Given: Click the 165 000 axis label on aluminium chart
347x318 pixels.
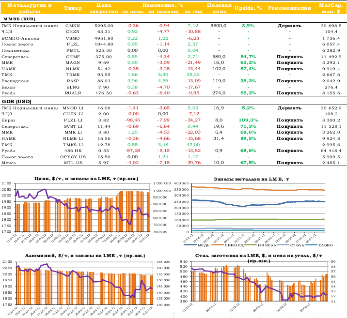Looking at the screenshot, I should click(163, 262).
